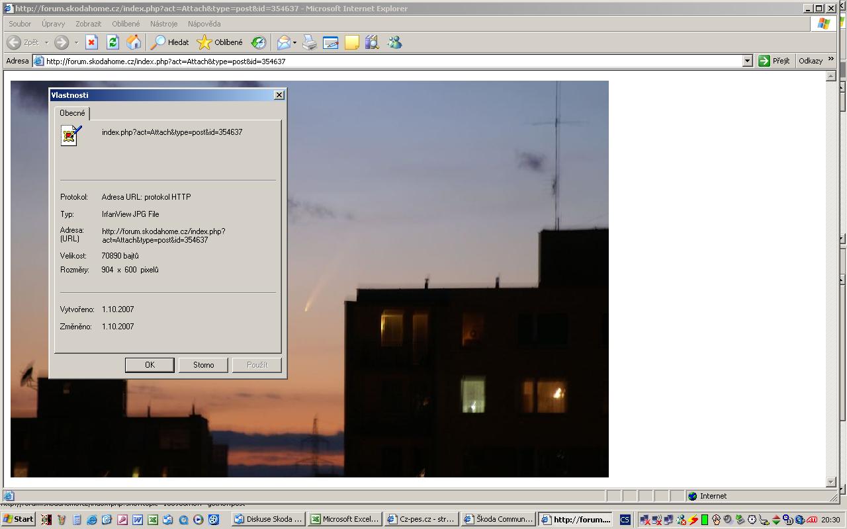This screenshot has height=529, width=847.
Task: Click the Mail envelope toolbar icon
Action: point(283,42)
